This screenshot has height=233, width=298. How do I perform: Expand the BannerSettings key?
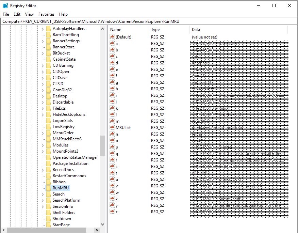coord(43,41)
